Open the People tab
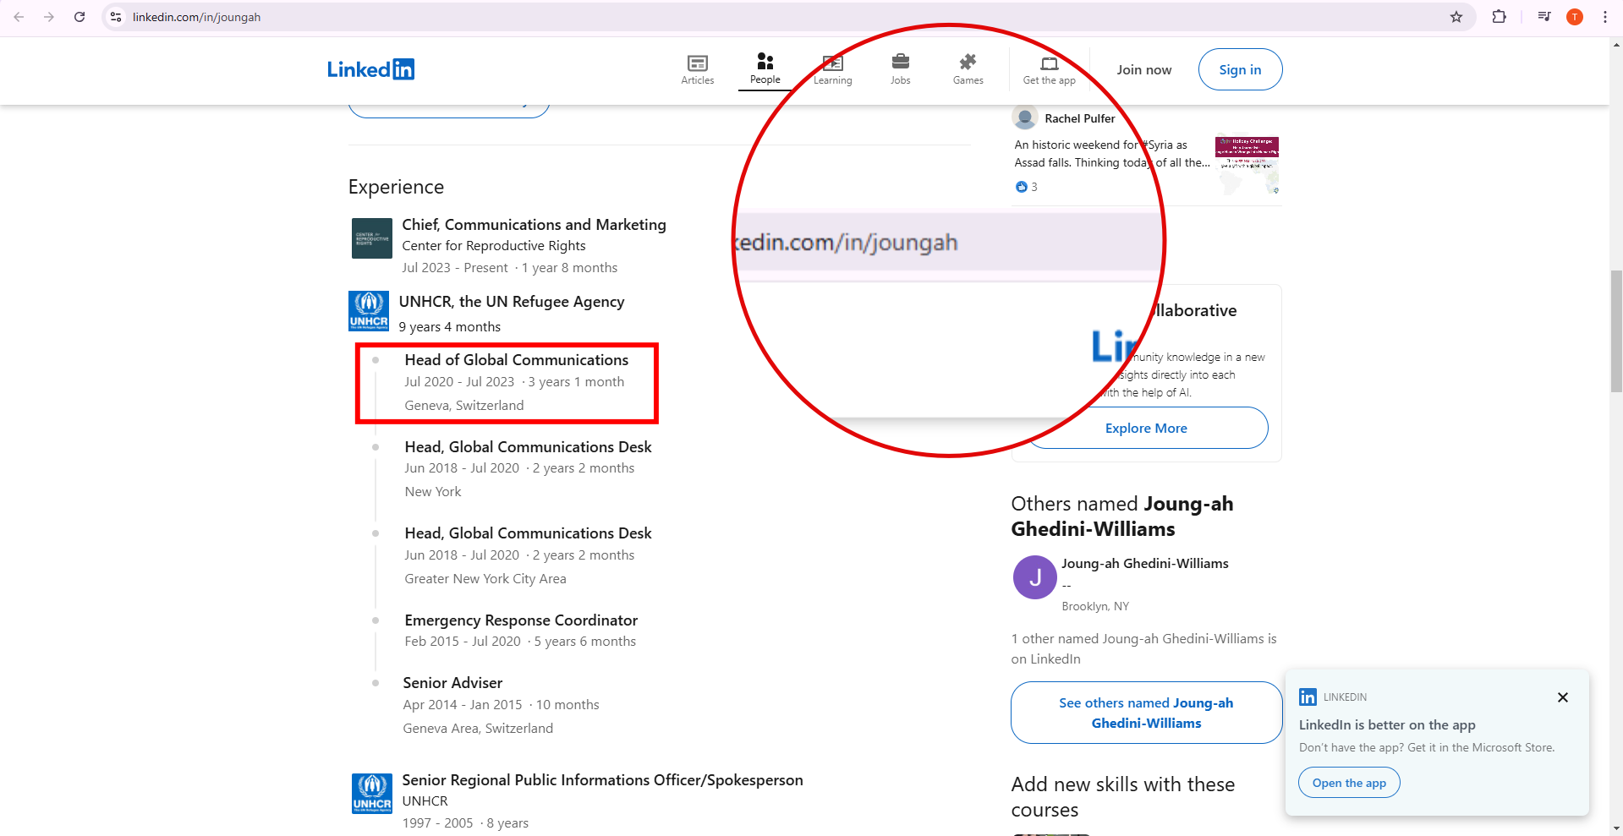1623x836 pixels. pyautogui.click(x=765, y=69)
